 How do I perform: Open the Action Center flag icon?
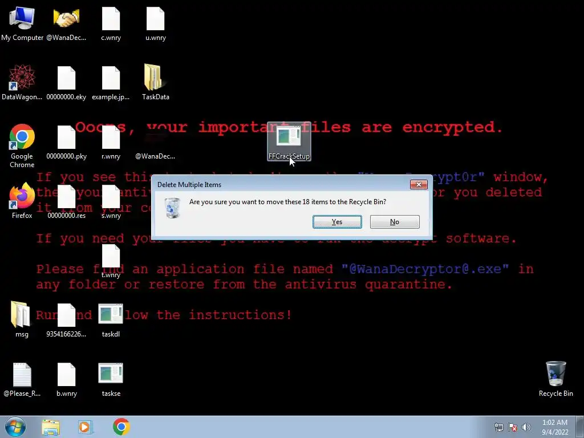click(513, 427)
